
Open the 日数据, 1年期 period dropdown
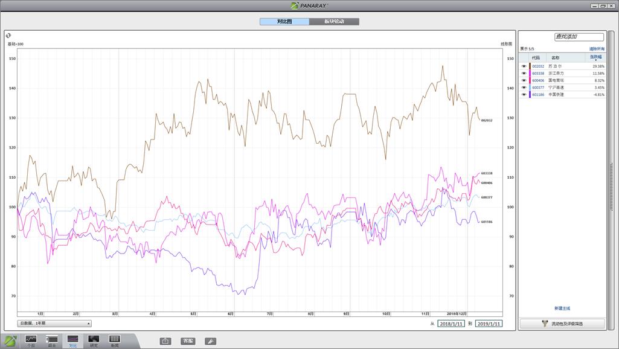54,324
